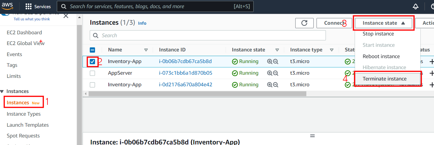Image resolution: width=434 pixels, height=145 pixels.
Task: Click the AppServer name cell
Action: click(120, 73)
